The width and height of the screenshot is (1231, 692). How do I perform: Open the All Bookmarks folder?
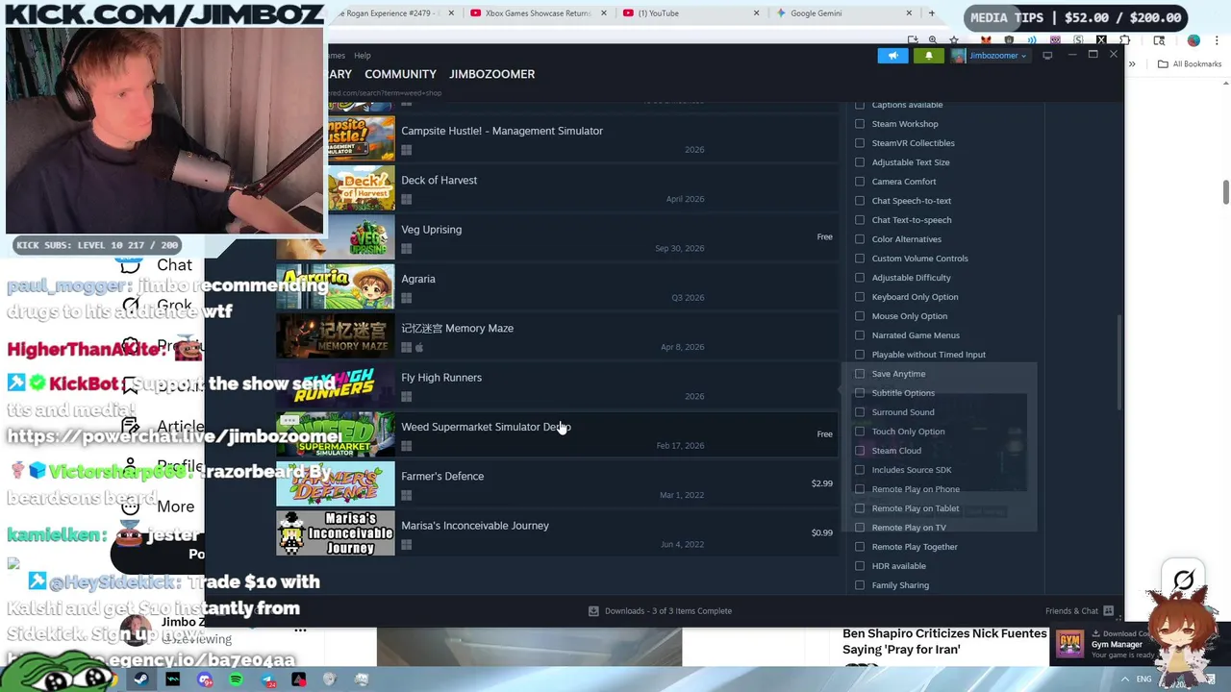(x=1190, y=64)
